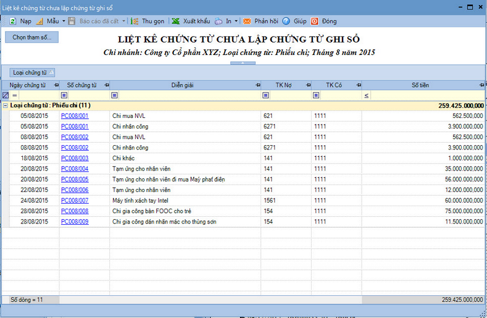Select the Chi khác description cell

(185, 158)
